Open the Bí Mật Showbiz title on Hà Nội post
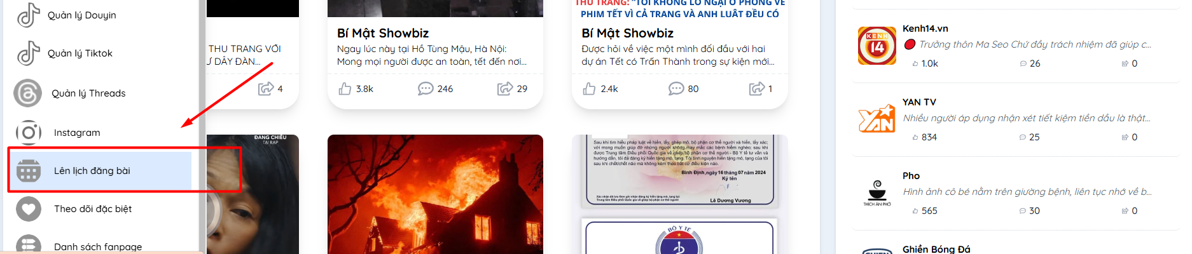This screenshot has width=1192, height=254. tap(383, 33)
